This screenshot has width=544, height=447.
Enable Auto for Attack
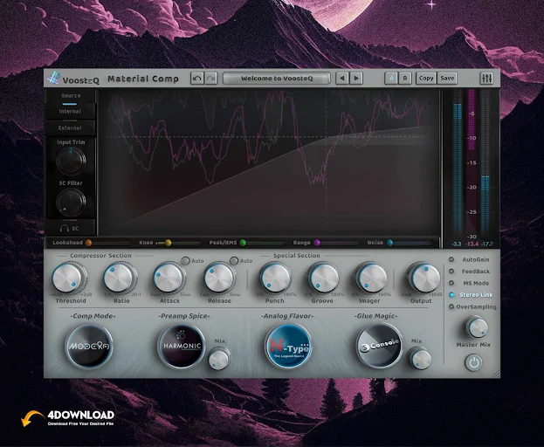(186, 261)
